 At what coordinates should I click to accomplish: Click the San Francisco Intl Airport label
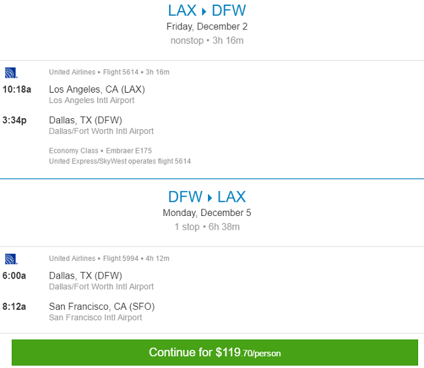95,317
